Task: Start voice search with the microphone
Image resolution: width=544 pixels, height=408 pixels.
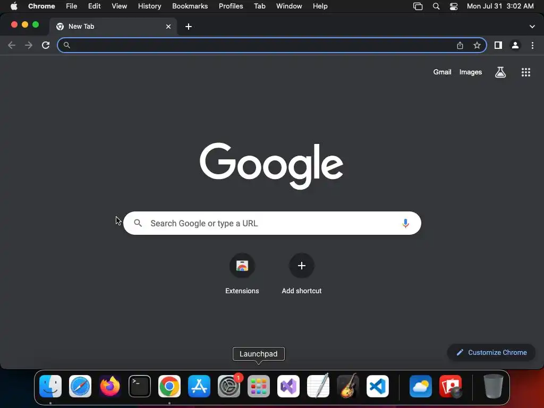Action: (405, 223)
